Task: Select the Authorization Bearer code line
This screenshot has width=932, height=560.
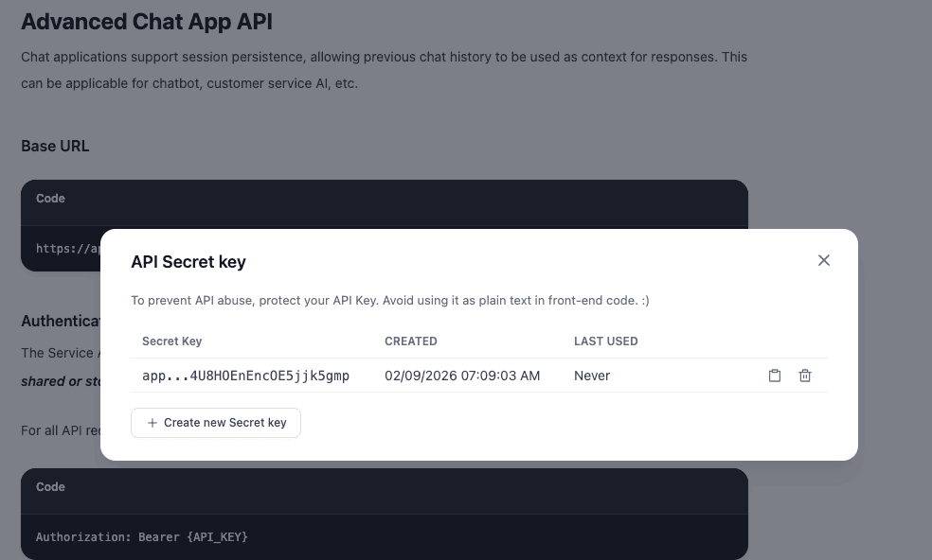Action: (x=141, y=536)
